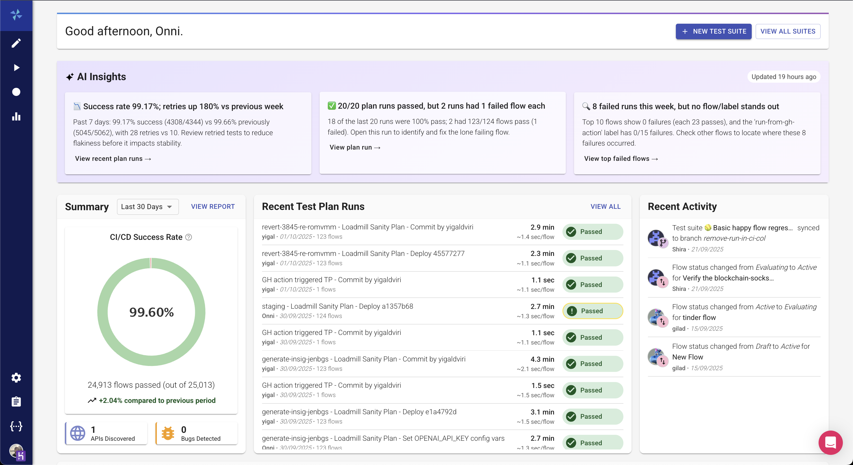The image size is (853, 465).
Task: Click the record circle icon in sidebar
Action: click(16, 92)
